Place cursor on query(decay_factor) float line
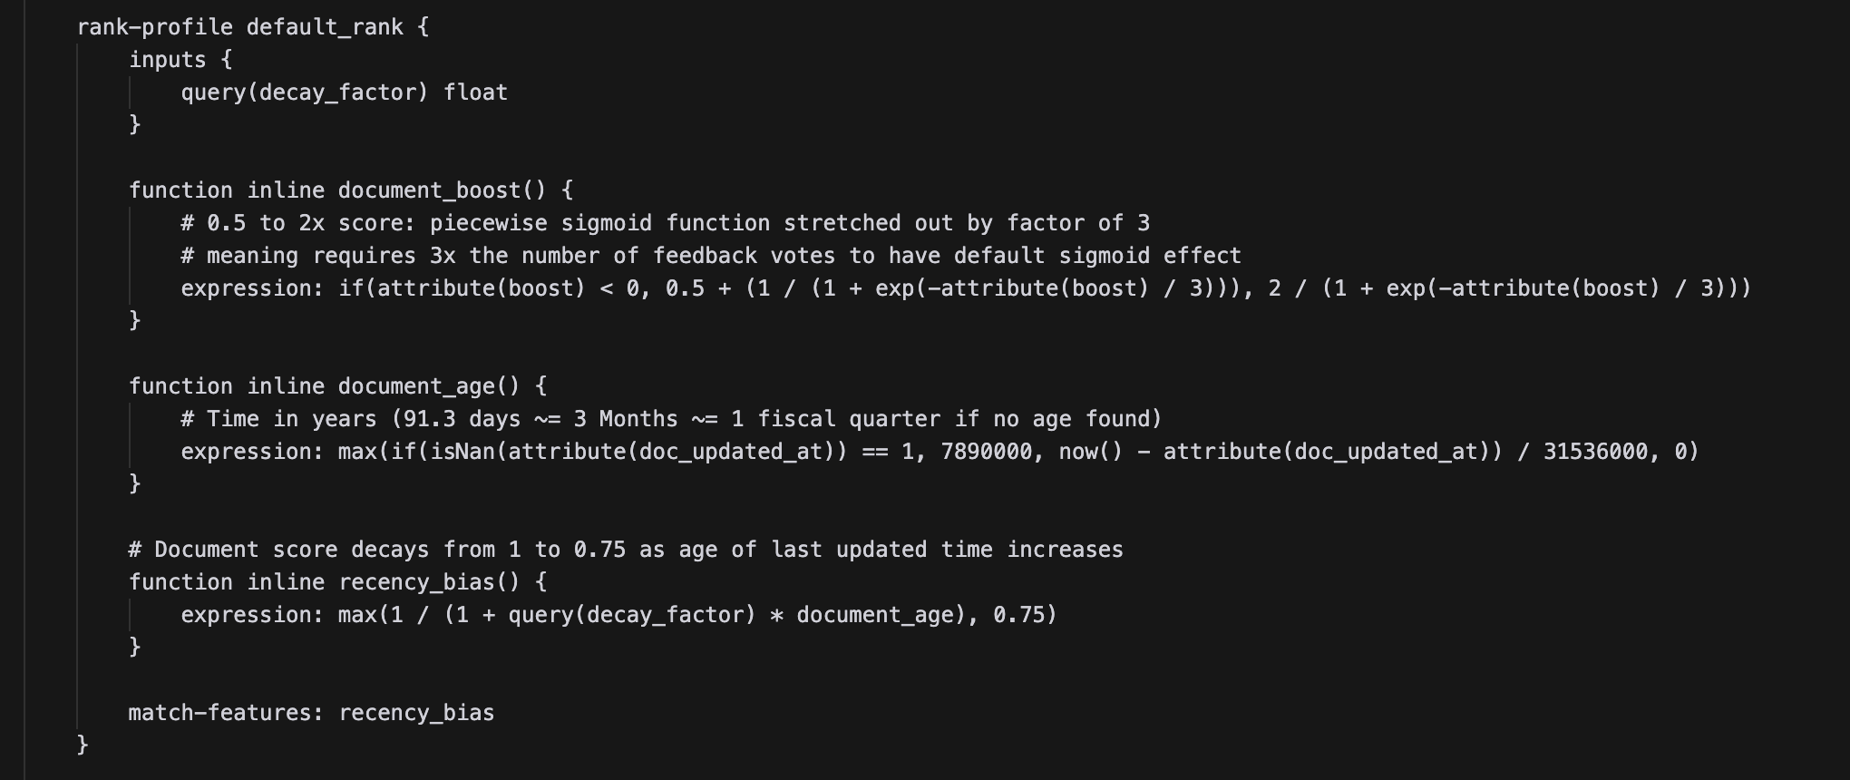The image size is (1850, 780). [x=345, y=93]
